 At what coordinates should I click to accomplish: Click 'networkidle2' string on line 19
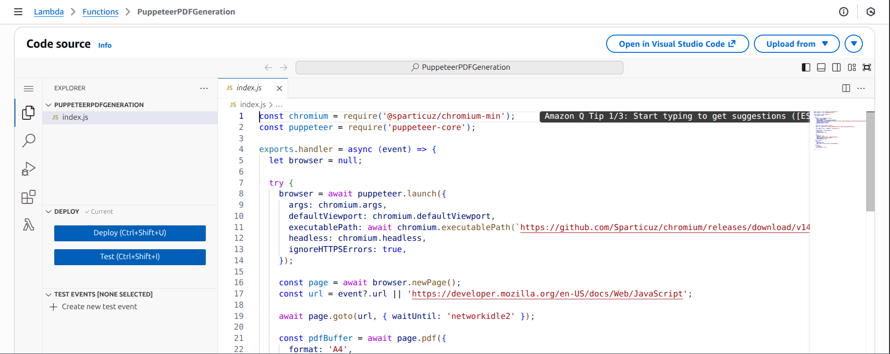click(480, 316)
